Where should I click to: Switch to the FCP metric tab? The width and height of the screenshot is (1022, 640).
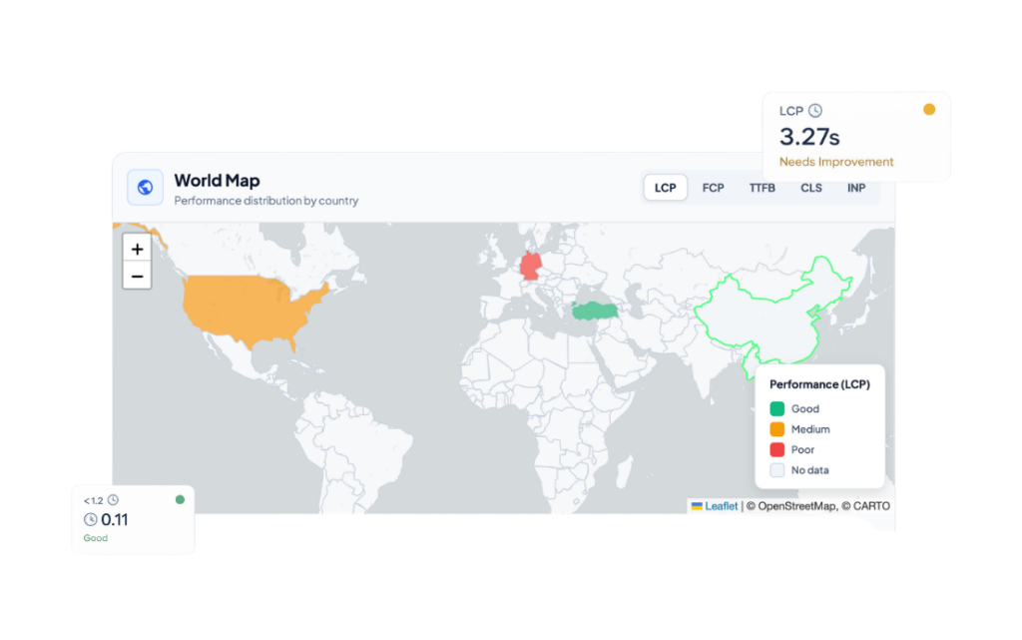(713, 188)
